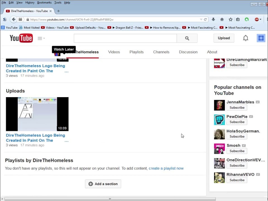268x201 pixels.
Task: Open PewDiePie channel avatar
Action: tap(219, 120)
